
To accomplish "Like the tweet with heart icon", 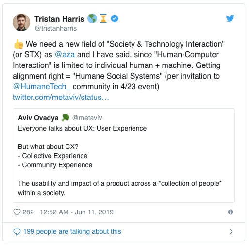I will 17,212.
